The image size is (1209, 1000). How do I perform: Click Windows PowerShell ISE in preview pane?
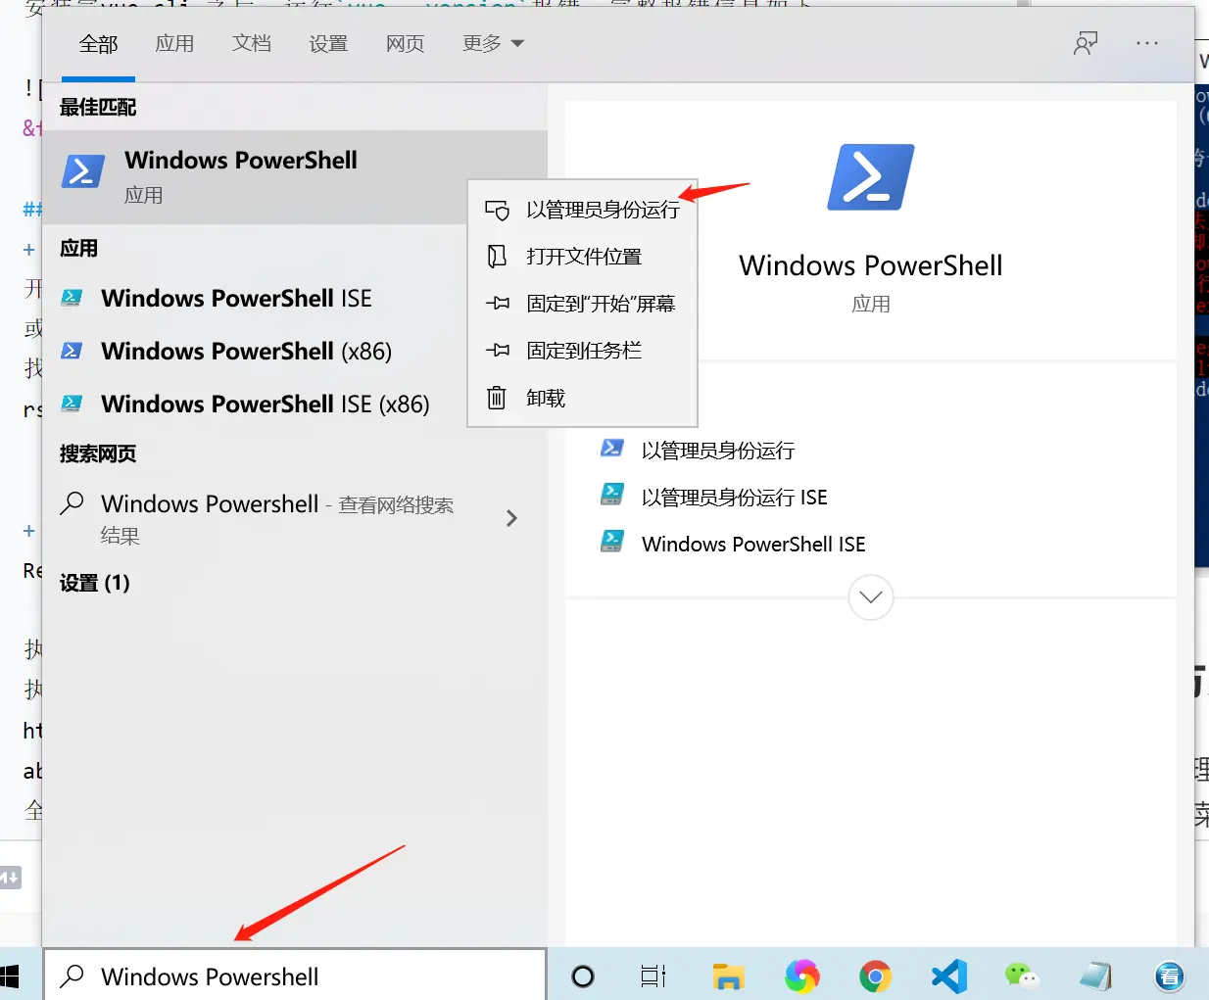click(x=753, y=545)
